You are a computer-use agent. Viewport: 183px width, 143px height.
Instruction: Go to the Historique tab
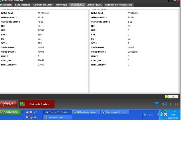pos(61,5)
